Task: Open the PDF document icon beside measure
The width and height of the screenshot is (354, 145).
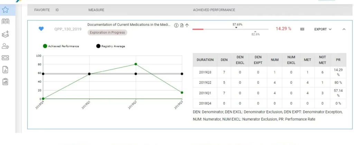Action: [x=182, y=25]
